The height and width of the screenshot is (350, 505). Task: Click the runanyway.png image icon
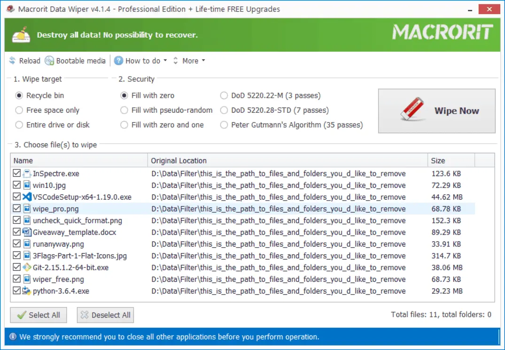point(27,244)
